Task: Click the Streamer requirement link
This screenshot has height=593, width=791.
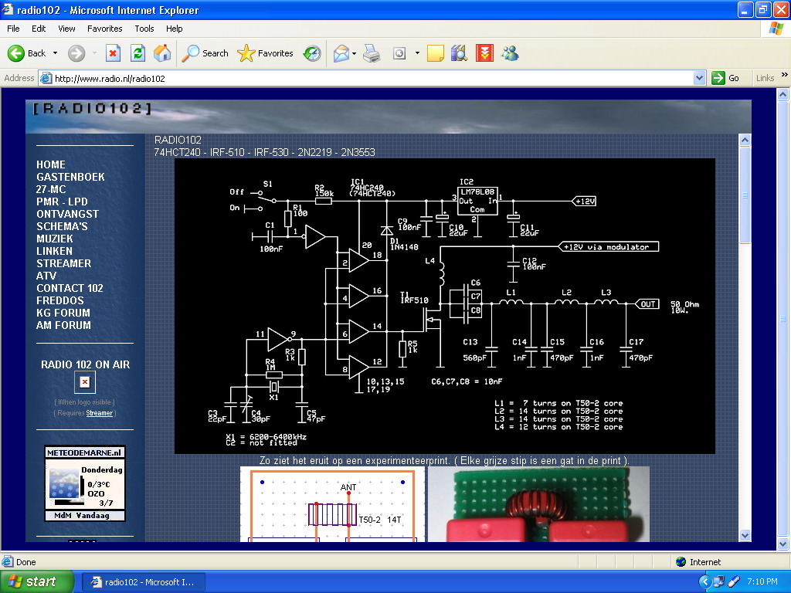Action: tap(99, 413)
